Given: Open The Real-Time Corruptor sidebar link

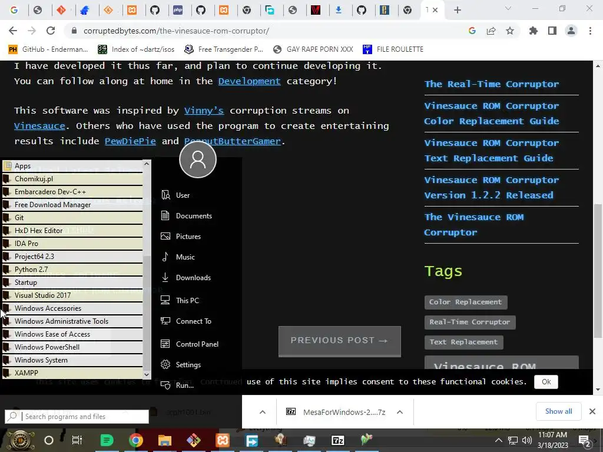Looking at the screenshot, I should (x=492, y=84).
